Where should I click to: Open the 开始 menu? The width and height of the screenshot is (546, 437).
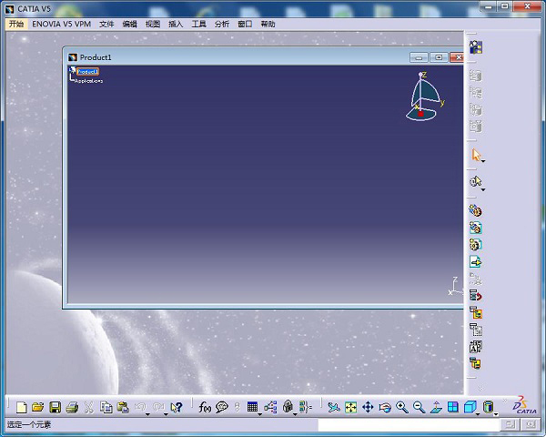(16, 24)
